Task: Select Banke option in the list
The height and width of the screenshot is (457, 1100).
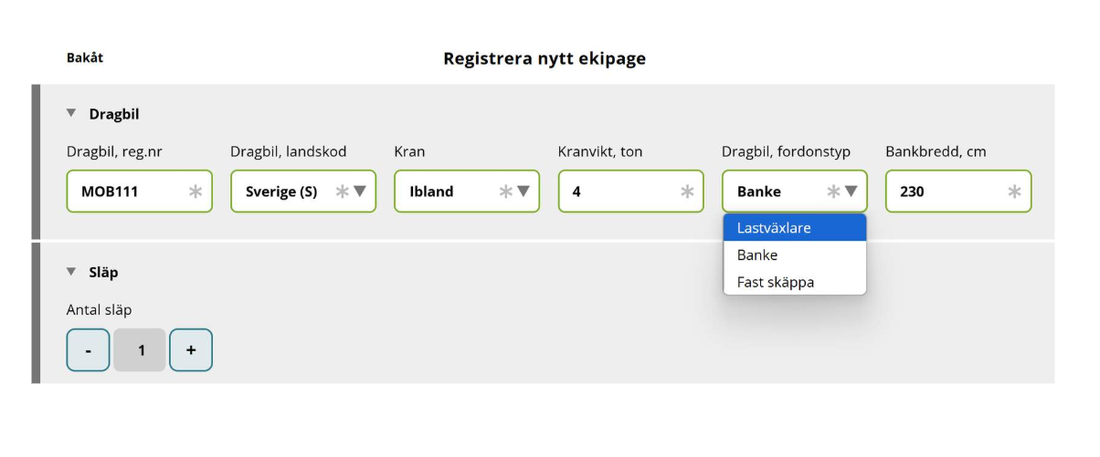Action: [x=794, y=255]
